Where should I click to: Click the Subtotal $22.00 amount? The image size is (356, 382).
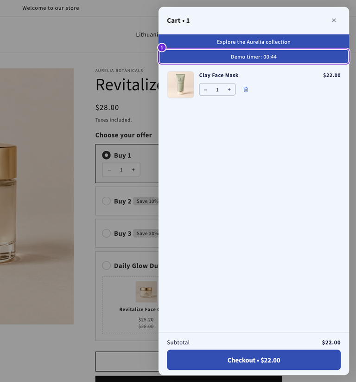pyautogui.click(x=331, y=342)
